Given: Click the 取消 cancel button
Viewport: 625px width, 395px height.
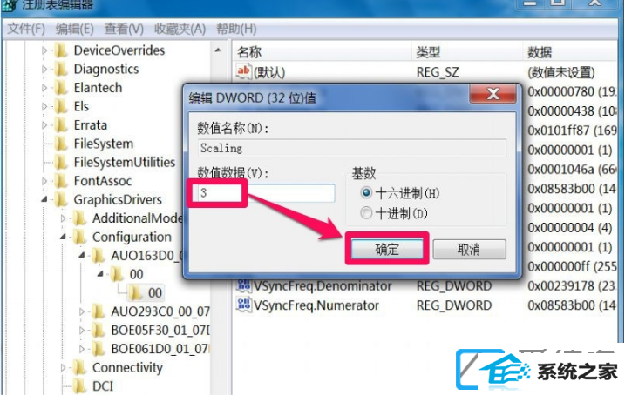Looking at the screenshot, I should (x=469, y=250).
